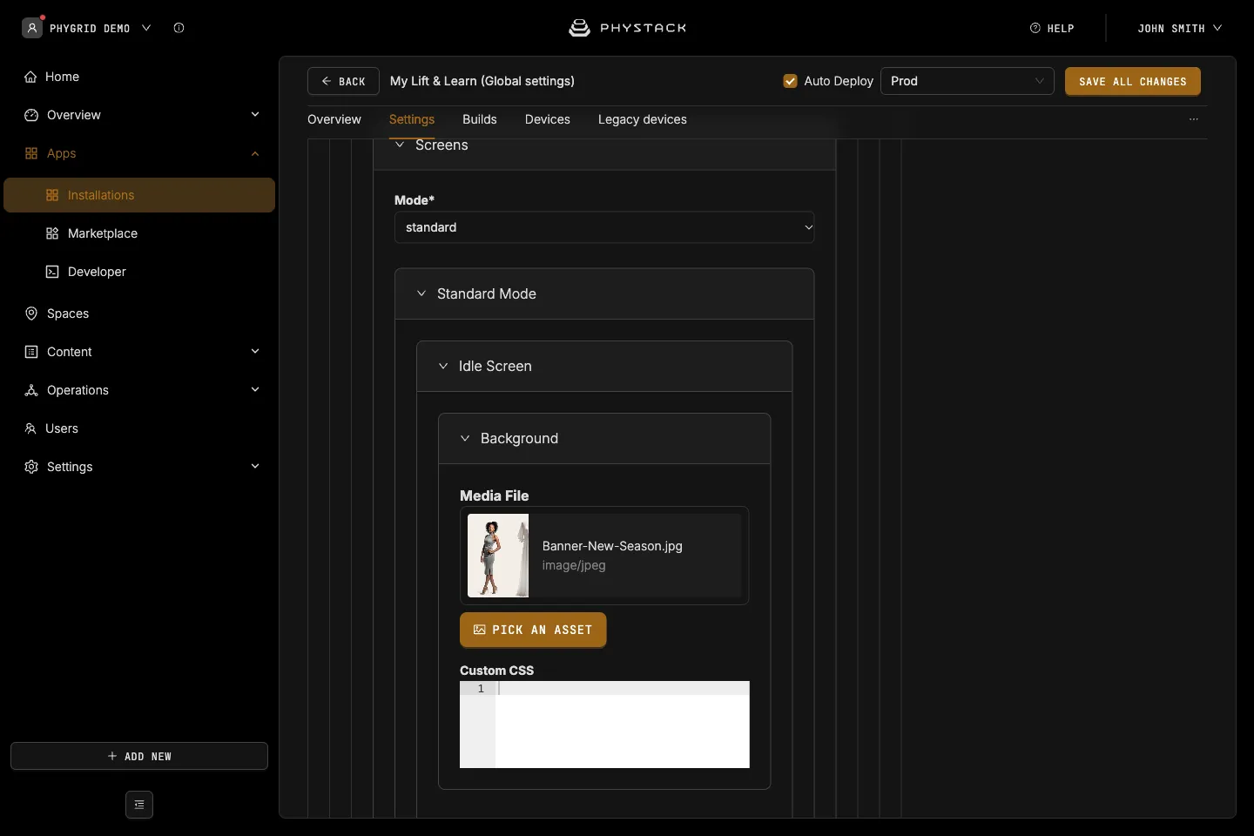Click the Operations network icon

pos(31,390)
